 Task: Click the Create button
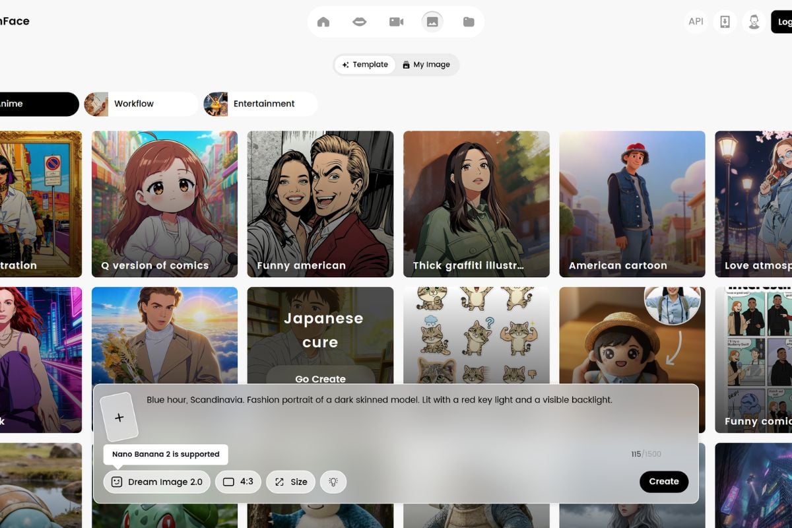pos(664,481)
